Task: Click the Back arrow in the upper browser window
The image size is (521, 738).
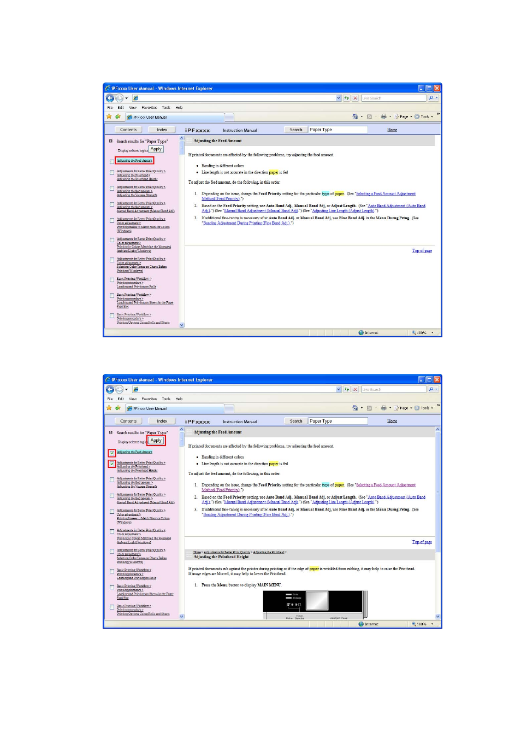Action: pyautogui.click(x=110, y=98)
